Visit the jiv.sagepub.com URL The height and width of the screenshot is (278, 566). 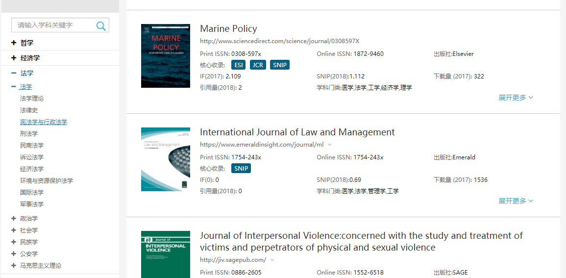(233, 259)
